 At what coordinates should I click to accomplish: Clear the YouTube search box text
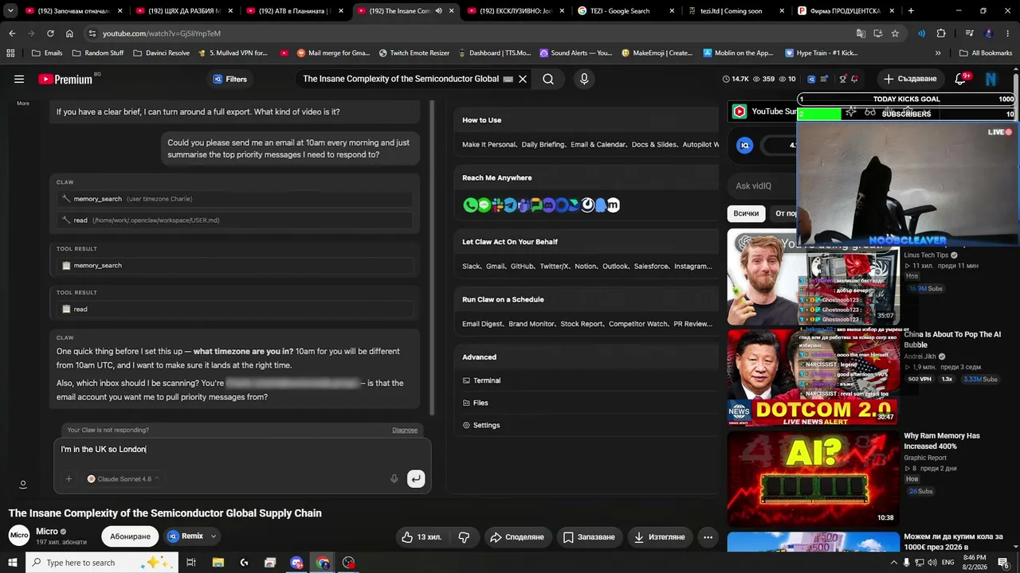coord(523,79)
